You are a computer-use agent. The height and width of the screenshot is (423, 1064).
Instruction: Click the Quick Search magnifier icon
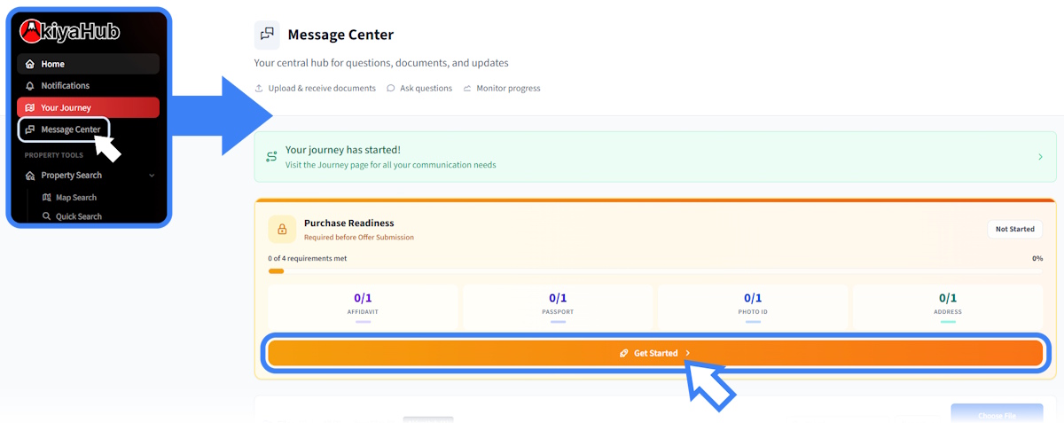tap(47, 216)
